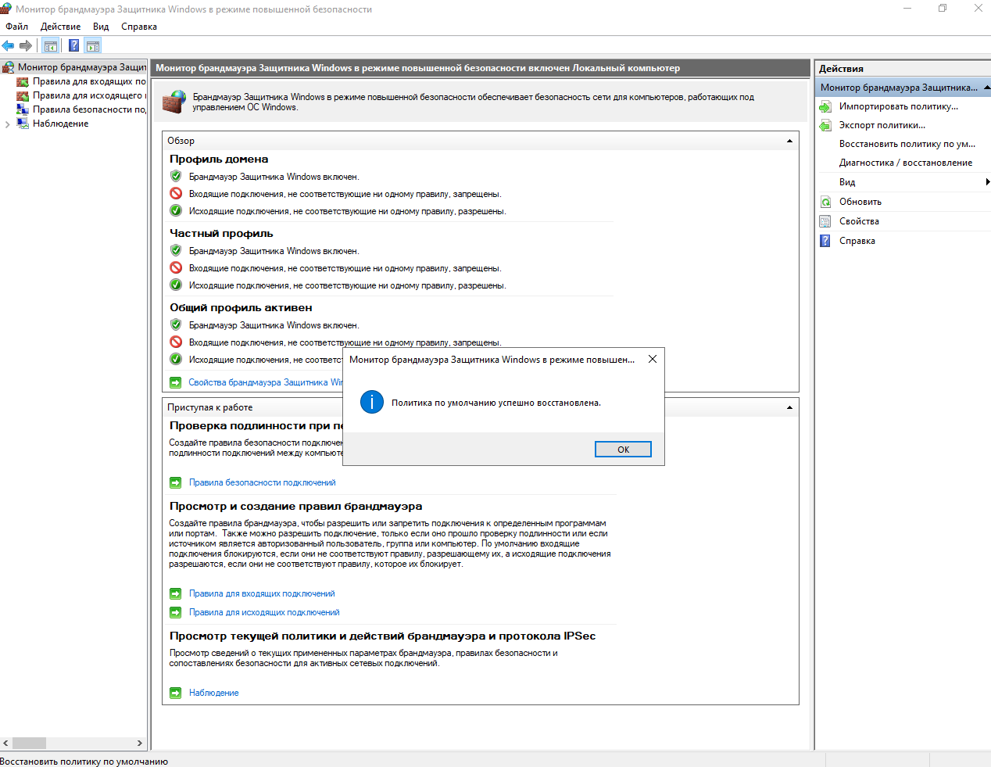This screenshot has height=767, width=991.
Task: Click public profile green shield icon
Action: click(176, 324)
